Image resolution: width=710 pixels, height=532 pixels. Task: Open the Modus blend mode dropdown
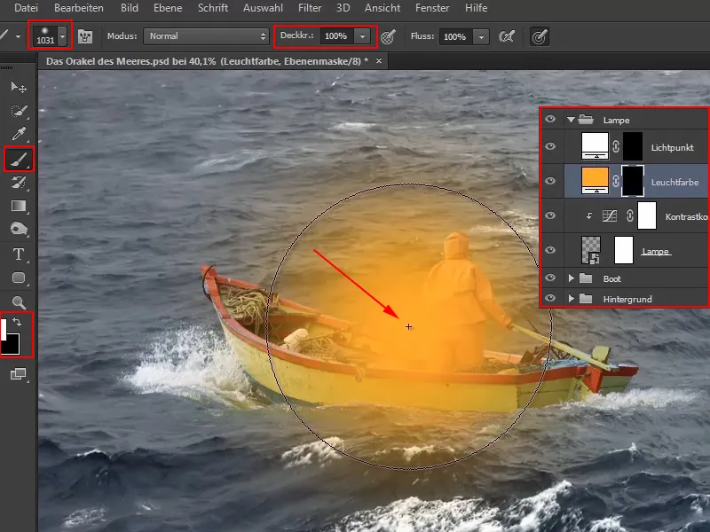[x=206, y=36]
